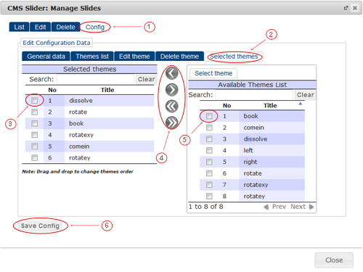Focus the Available Themes search field
363x272 pixels.
pos(254,95)
